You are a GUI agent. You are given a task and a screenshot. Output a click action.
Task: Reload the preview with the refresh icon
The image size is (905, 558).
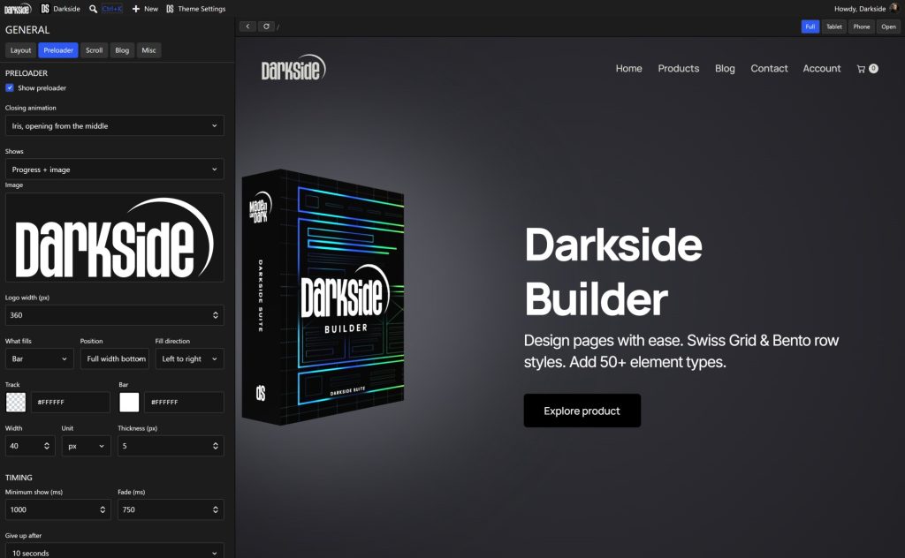point(266,26)
